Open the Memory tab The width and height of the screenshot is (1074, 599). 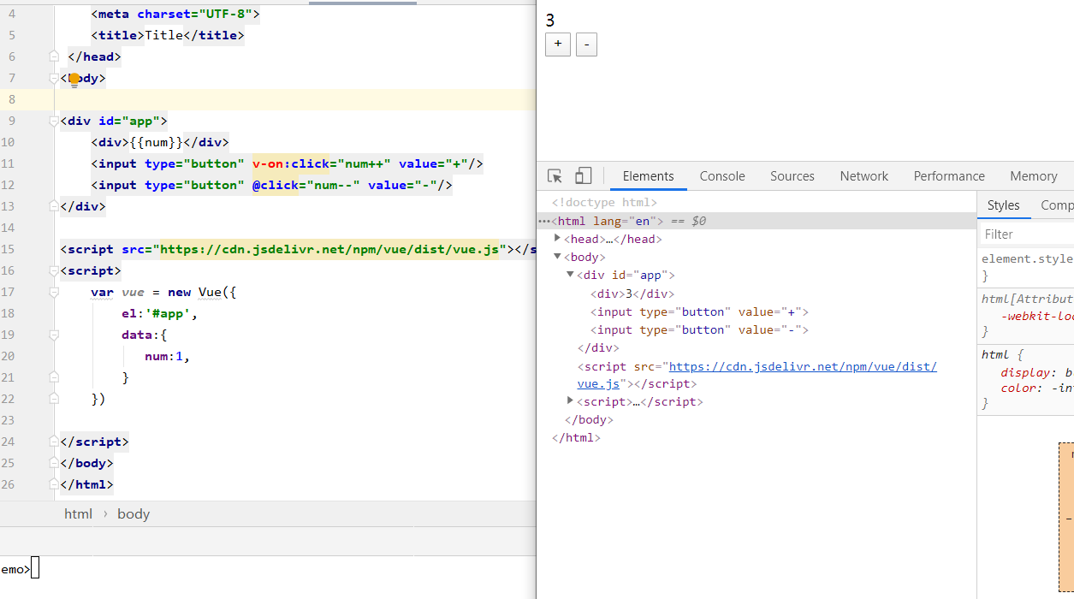[x=1034, y=176]
